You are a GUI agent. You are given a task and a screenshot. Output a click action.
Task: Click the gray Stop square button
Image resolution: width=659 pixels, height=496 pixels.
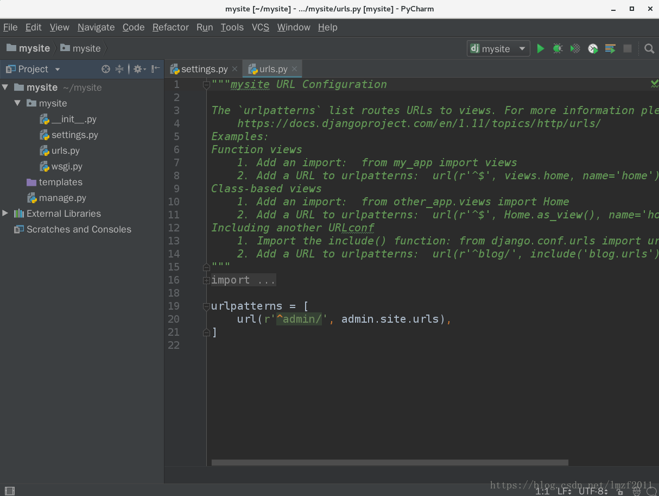point(628,49)
